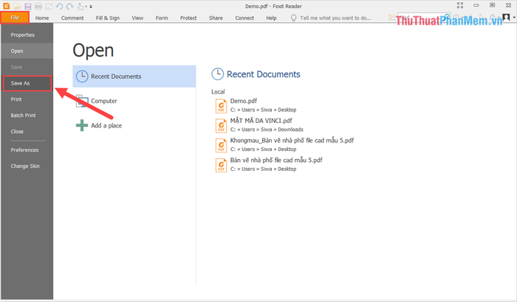The width and height of the screenshot is (517, 302).
Task: Open Bản vẽ nhà phố file cad mẫu 5.pdf
Action: 276,161
